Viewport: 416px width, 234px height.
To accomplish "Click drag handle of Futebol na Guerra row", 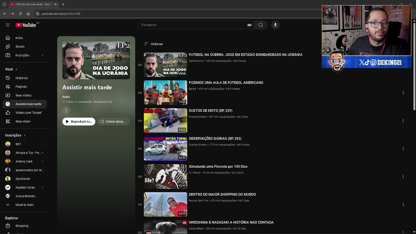I will coord(140,65).
